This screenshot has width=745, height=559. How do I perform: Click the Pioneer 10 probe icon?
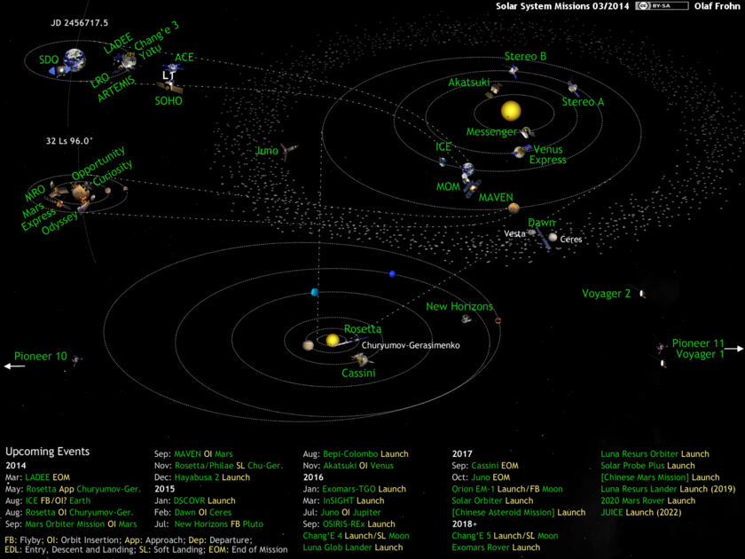(x=76, y=360)
